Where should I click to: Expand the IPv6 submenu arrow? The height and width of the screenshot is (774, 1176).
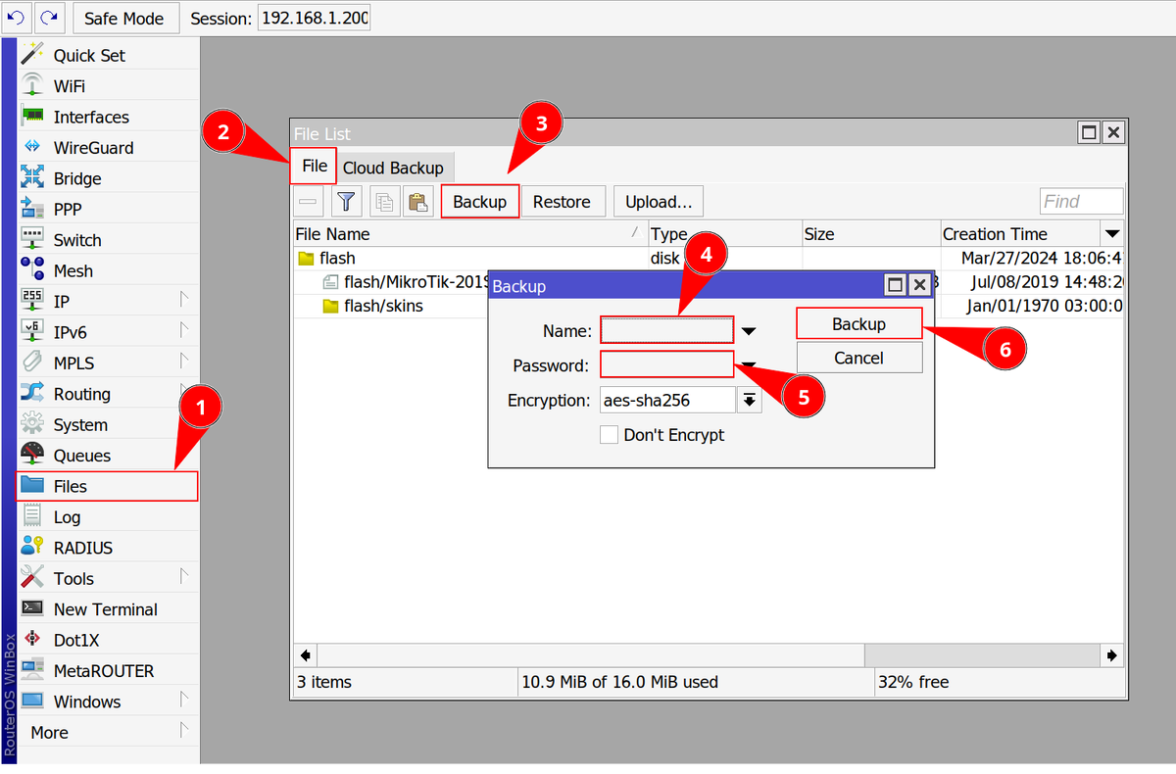[x=183, y=330]
